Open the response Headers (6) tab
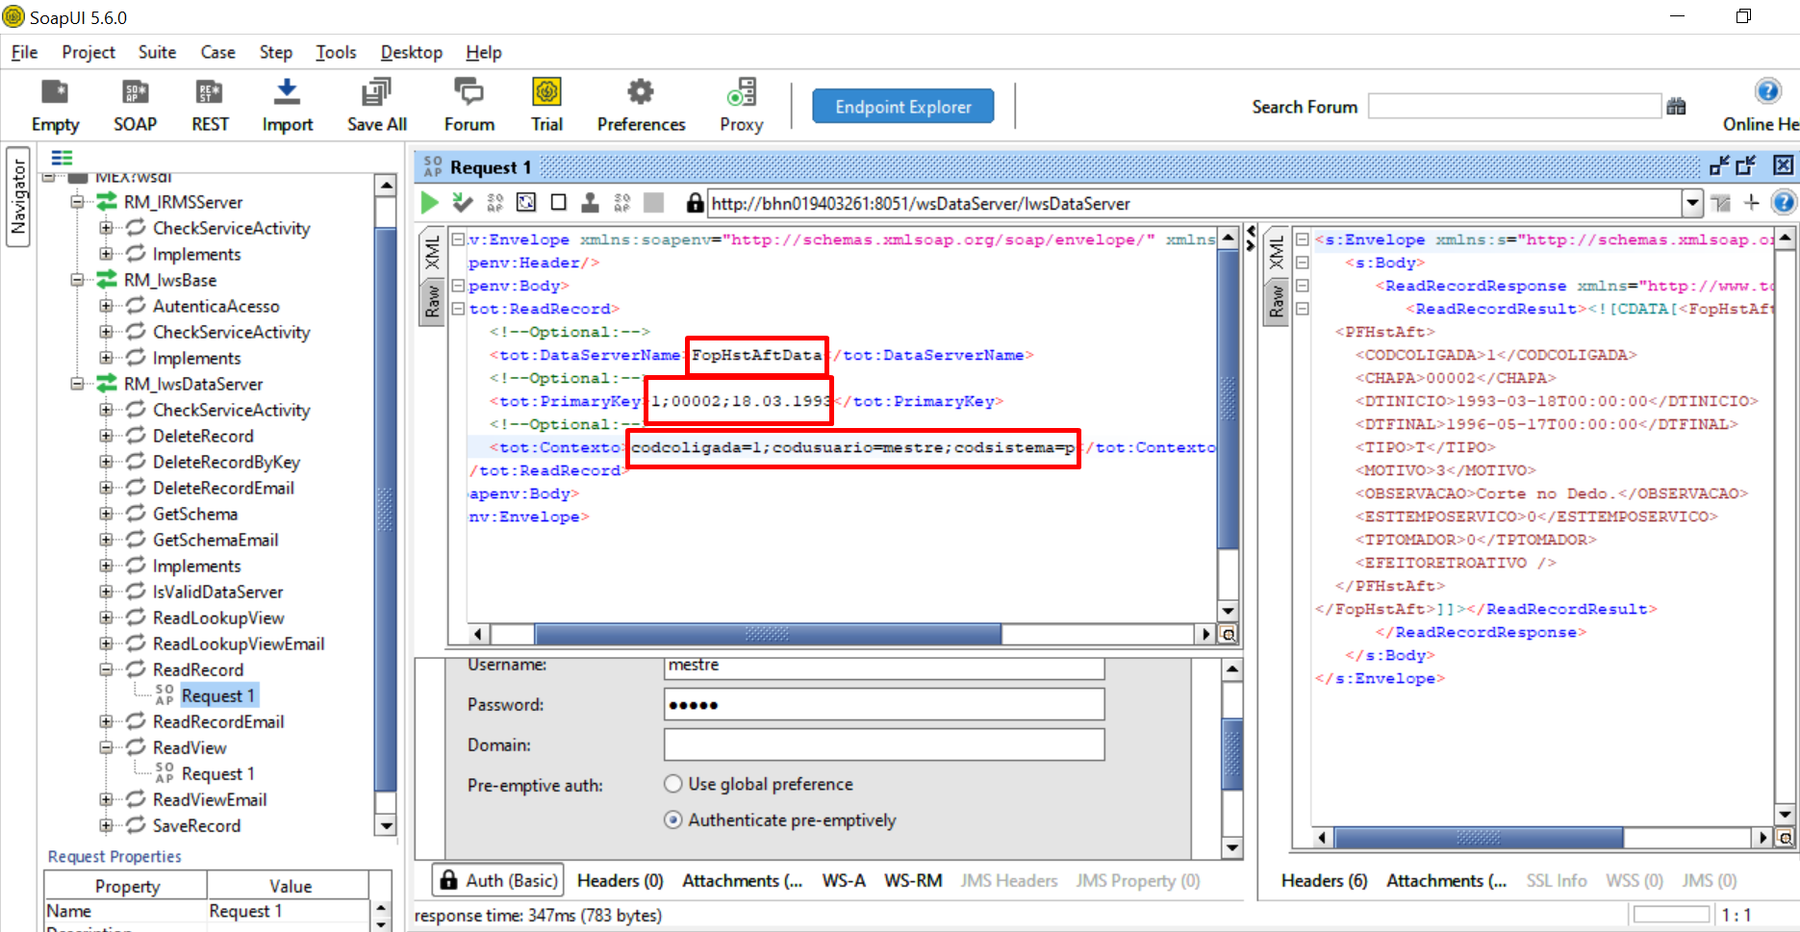The width and height of the screenshot is (1800, 932). point(1324,880)
